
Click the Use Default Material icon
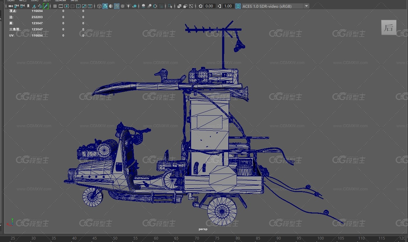(x=111, y=6)
